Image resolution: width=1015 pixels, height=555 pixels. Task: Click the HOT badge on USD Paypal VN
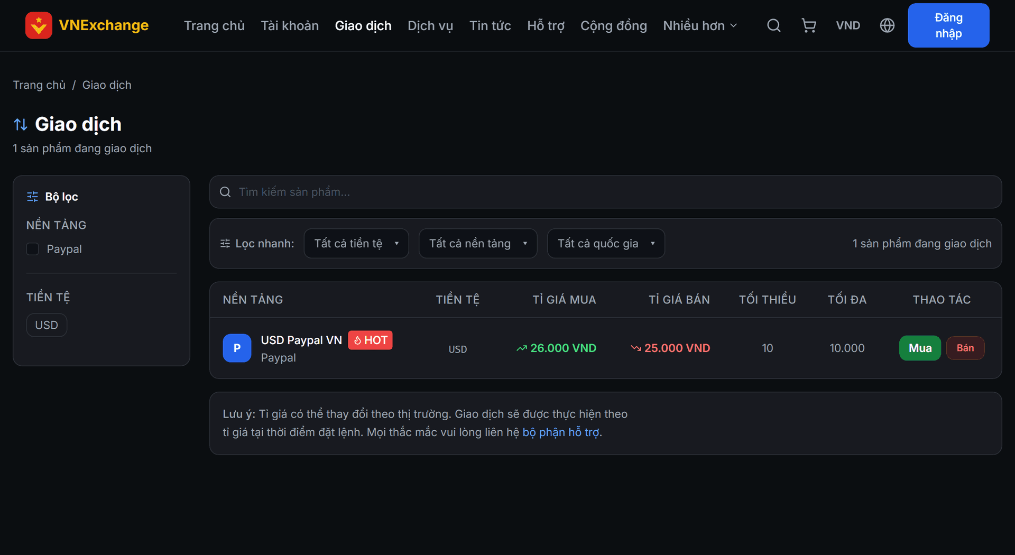point(370,340)
